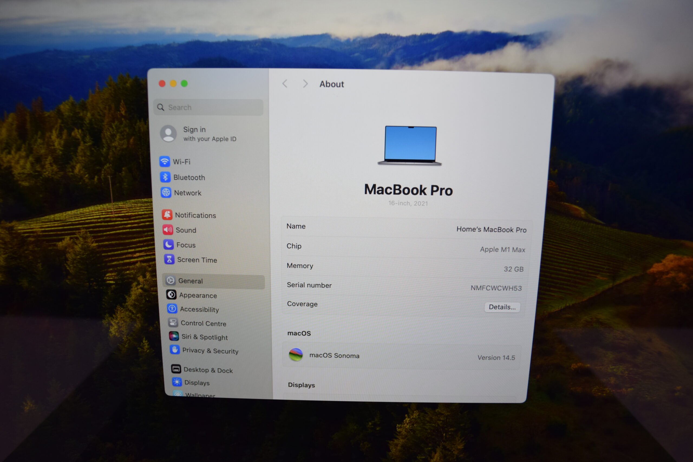The height and width of the screenshot is (462, 693).
Task: Open Screen Time settings label
Action: [x=197, y=260]
